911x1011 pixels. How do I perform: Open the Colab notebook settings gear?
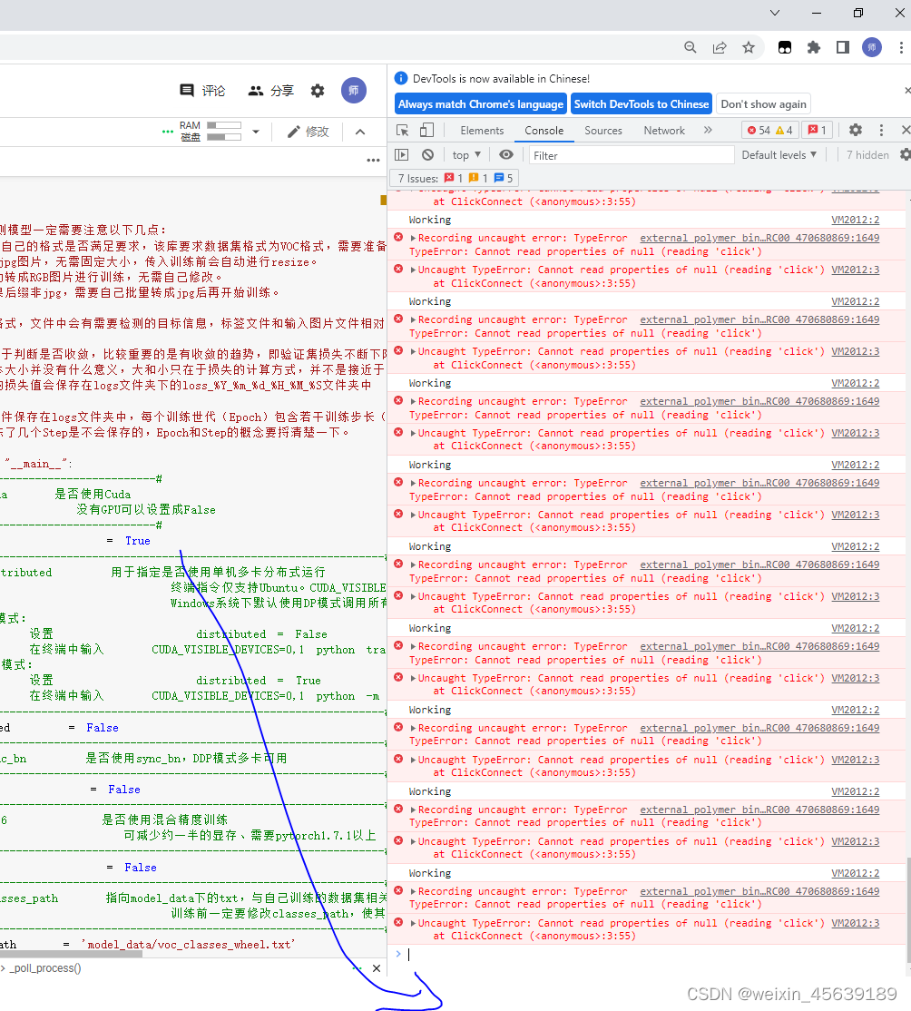(x=317, y=91)
